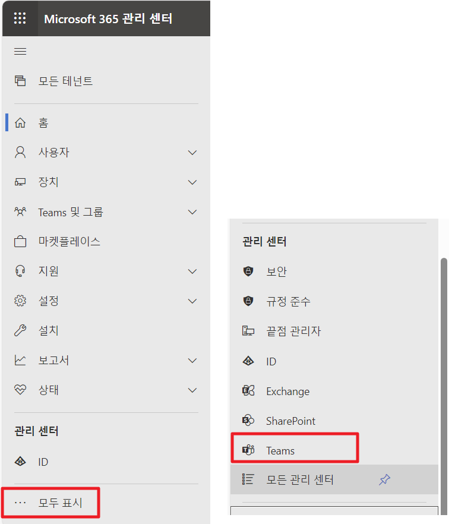Click the home icon next to 홈
This screenshot has width=452, height=524.
click(x=20, y=122)
